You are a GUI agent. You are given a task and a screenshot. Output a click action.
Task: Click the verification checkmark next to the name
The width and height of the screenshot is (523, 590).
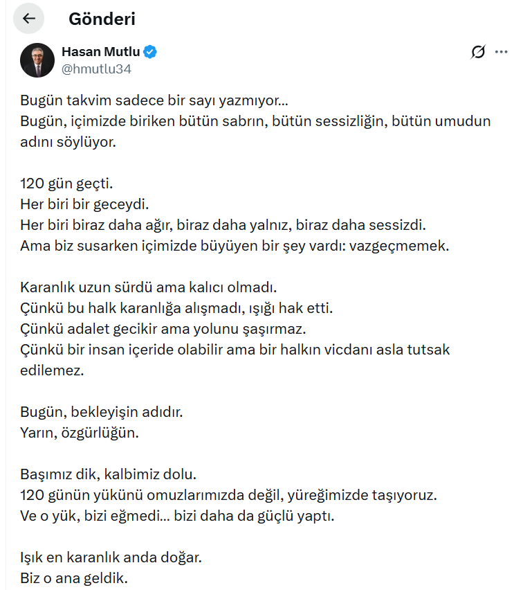152,51
